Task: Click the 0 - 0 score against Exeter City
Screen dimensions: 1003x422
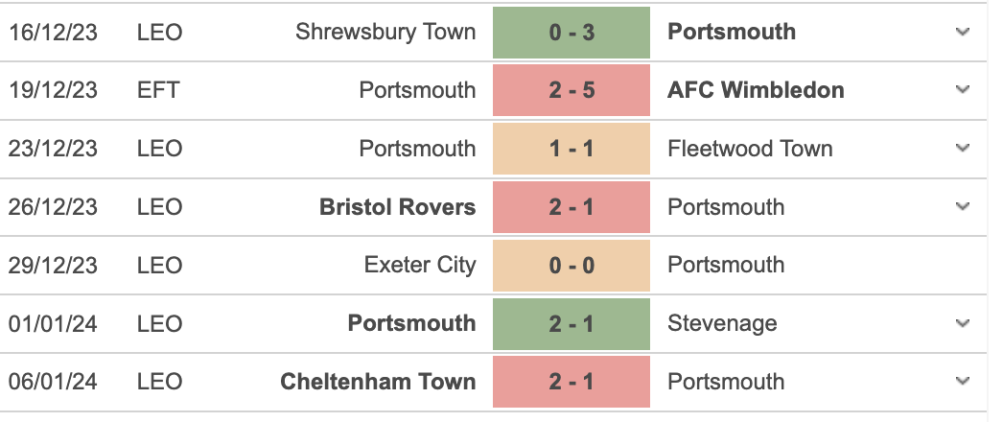Action: [571, 266]
